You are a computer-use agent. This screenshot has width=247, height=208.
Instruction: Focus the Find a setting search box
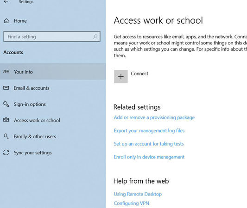click(x=52, y=37)
